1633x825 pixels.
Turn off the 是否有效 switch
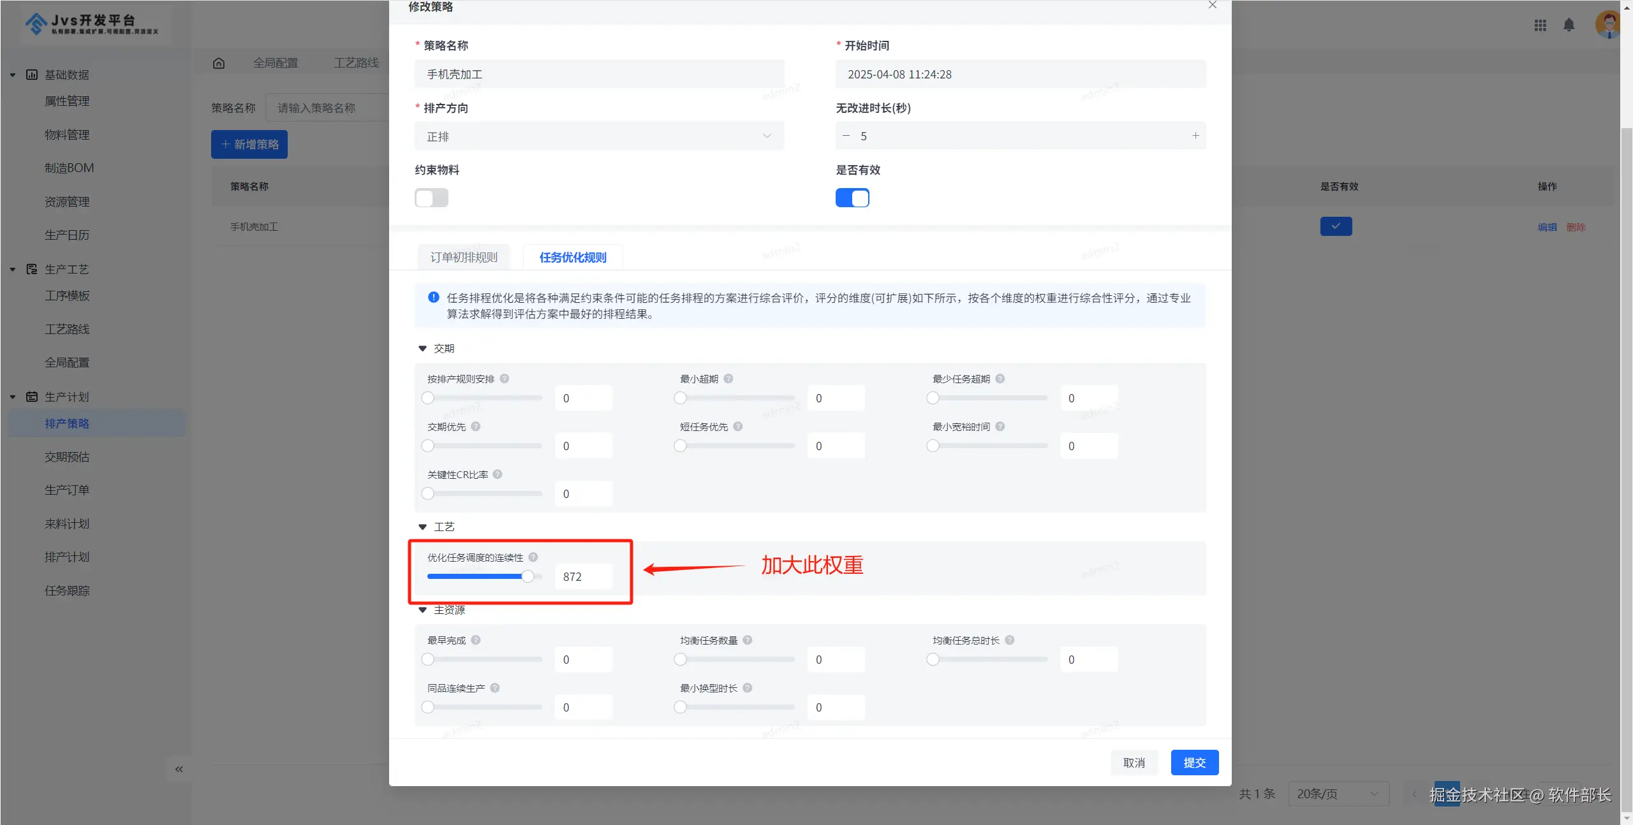click(852, 198)
